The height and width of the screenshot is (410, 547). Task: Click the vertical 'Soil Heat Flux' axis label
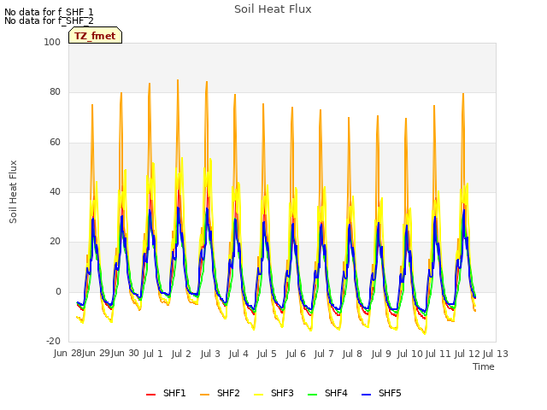(13, 191)
